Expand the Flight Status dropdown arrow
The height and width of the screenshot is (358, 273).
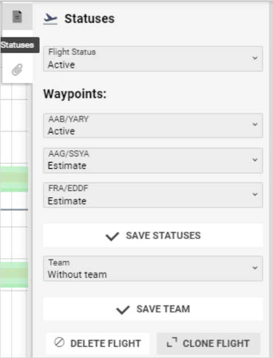pyautogui.click(x=255, y=58)
